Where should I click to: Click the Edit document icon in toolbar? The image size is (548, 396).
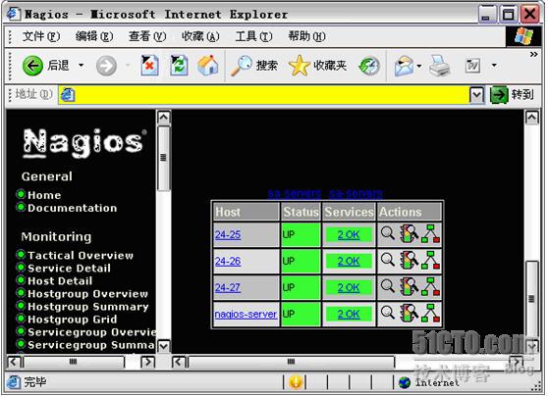coord(472,66)
